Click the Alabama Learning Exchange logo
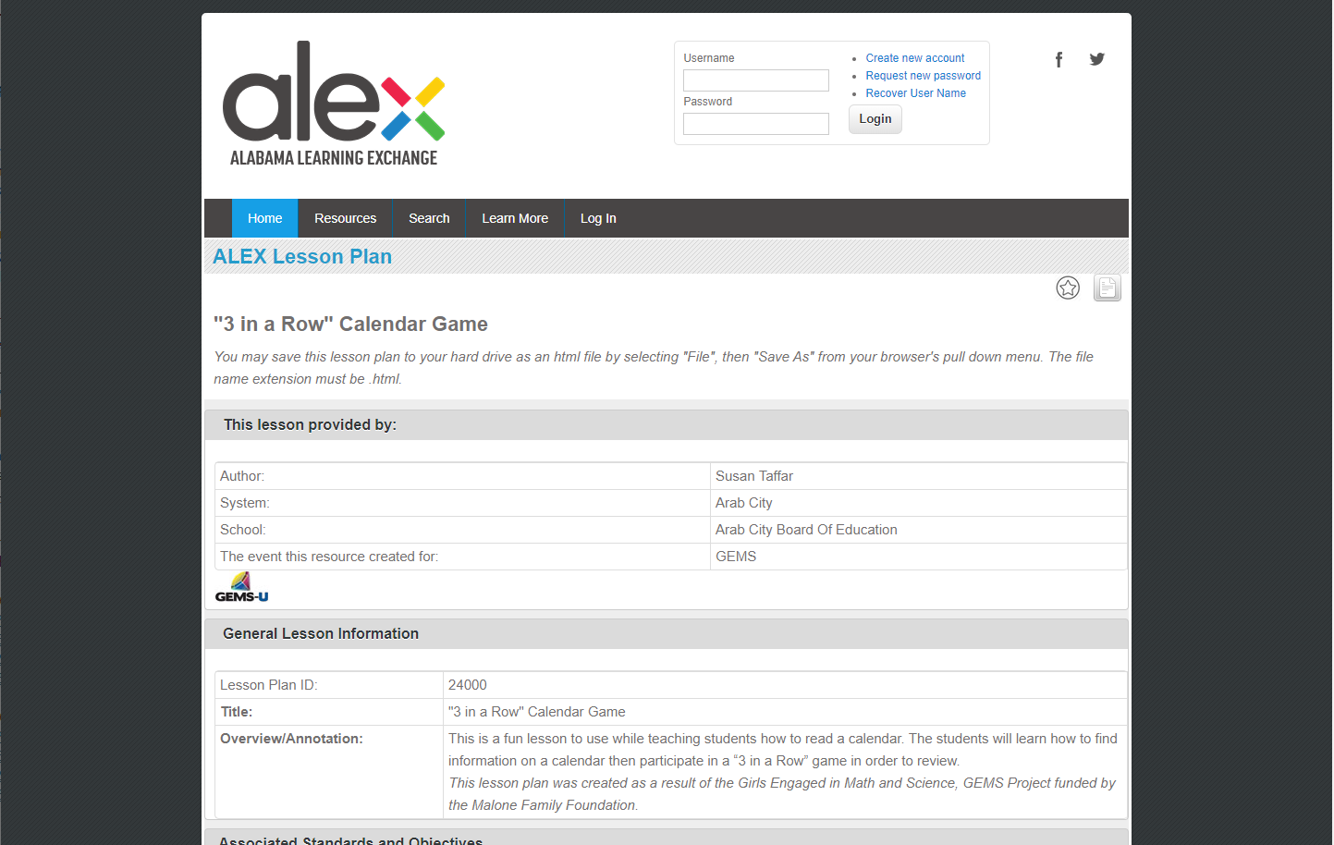This screenshot has height=845, width=1334. (x=334, y=104)
